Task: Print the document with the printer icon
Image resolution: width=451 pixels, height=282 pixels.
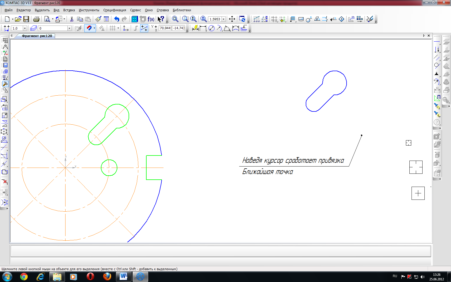Action: click(37, 19)
